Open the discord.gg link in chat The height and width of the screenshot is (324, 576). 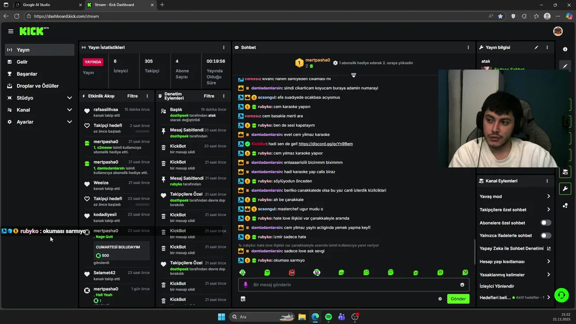[x=325, y=144]
